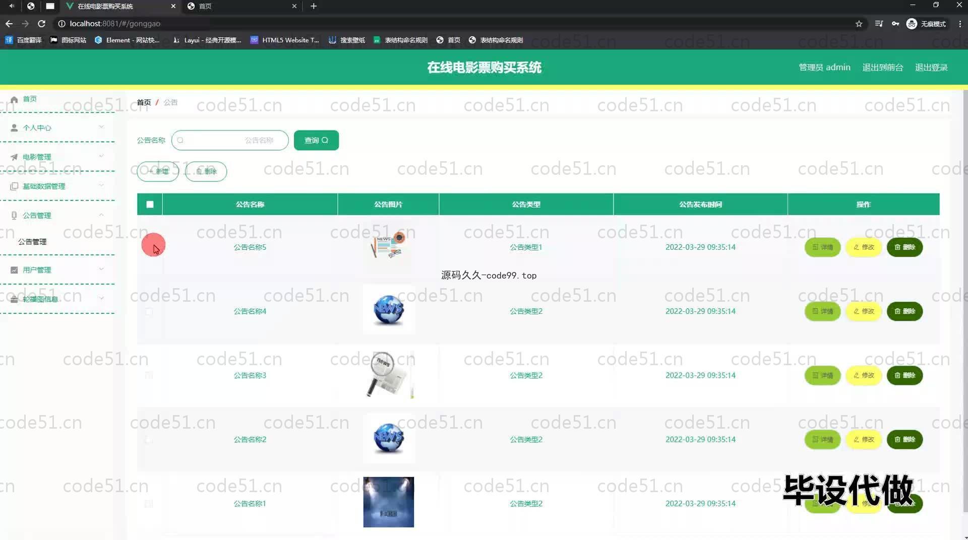Open the HTML5 Website bookmark
The height and width of the screenshot is (540, 968).
(285, 40)
